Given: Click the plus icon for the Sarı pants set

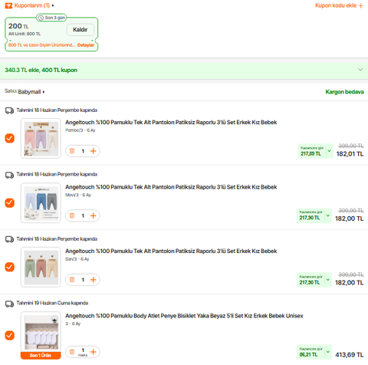Looking at the screenshot, I should [94, 280].
